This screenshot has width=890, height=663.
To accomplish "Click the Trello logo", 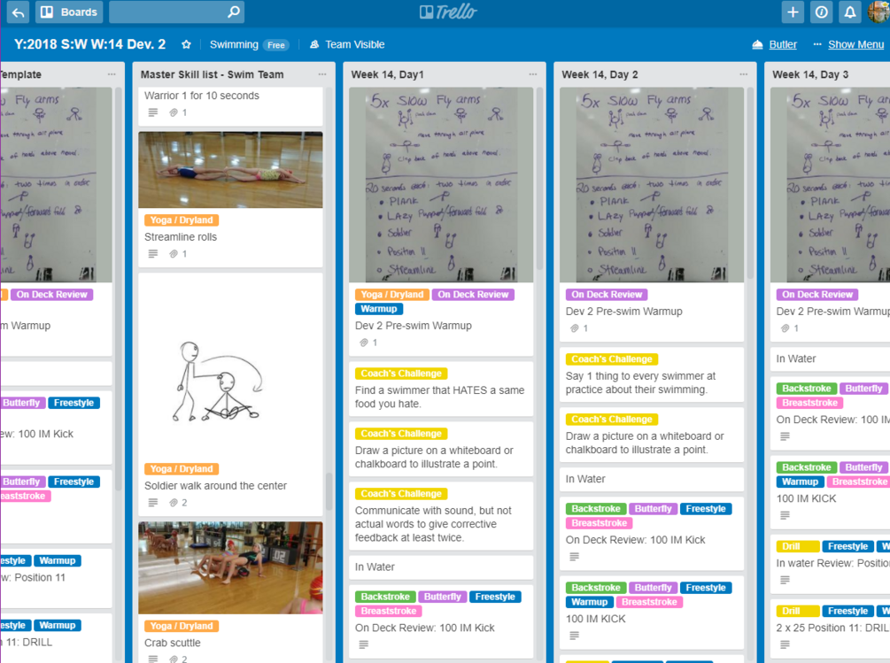I will (x=448, y=12).
